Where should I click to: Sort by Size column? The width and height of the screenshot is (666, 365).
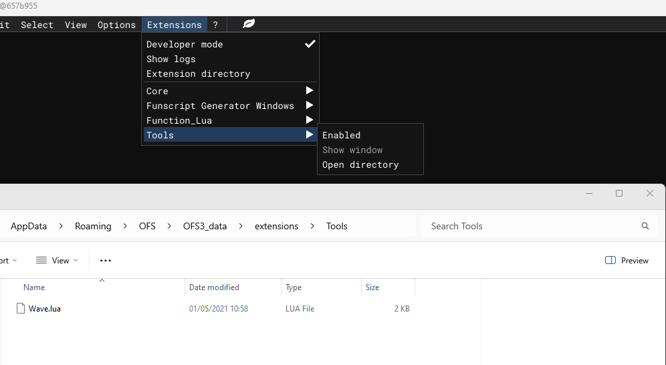pos(372,287)
